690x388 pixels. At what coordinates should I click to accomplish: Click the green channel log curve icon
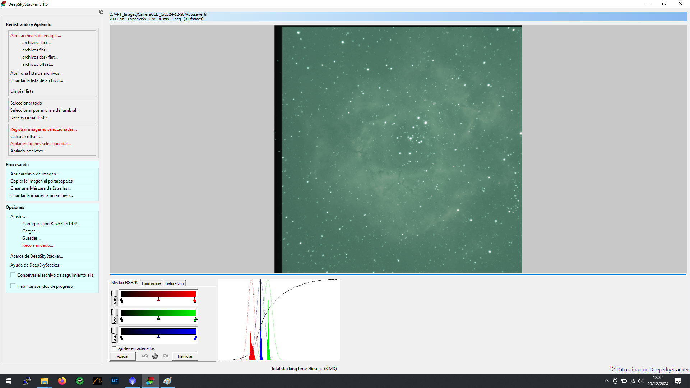[x=115, y=317]
